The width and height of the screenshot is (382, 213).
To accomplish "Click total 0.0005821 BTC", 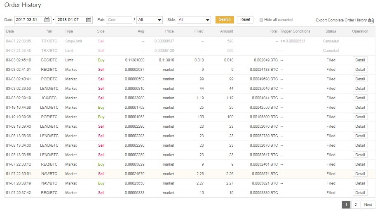I will [x=265, y=183].
